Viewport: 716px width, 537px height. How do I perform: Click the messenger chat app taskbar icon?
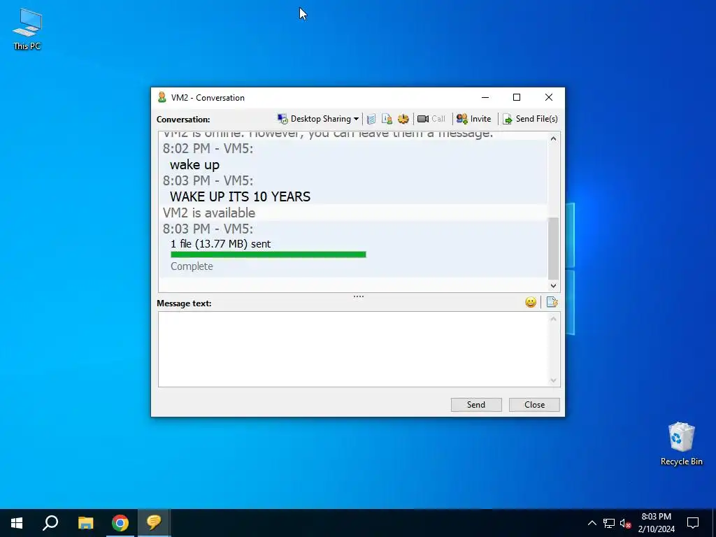click(x=154, y=523)
